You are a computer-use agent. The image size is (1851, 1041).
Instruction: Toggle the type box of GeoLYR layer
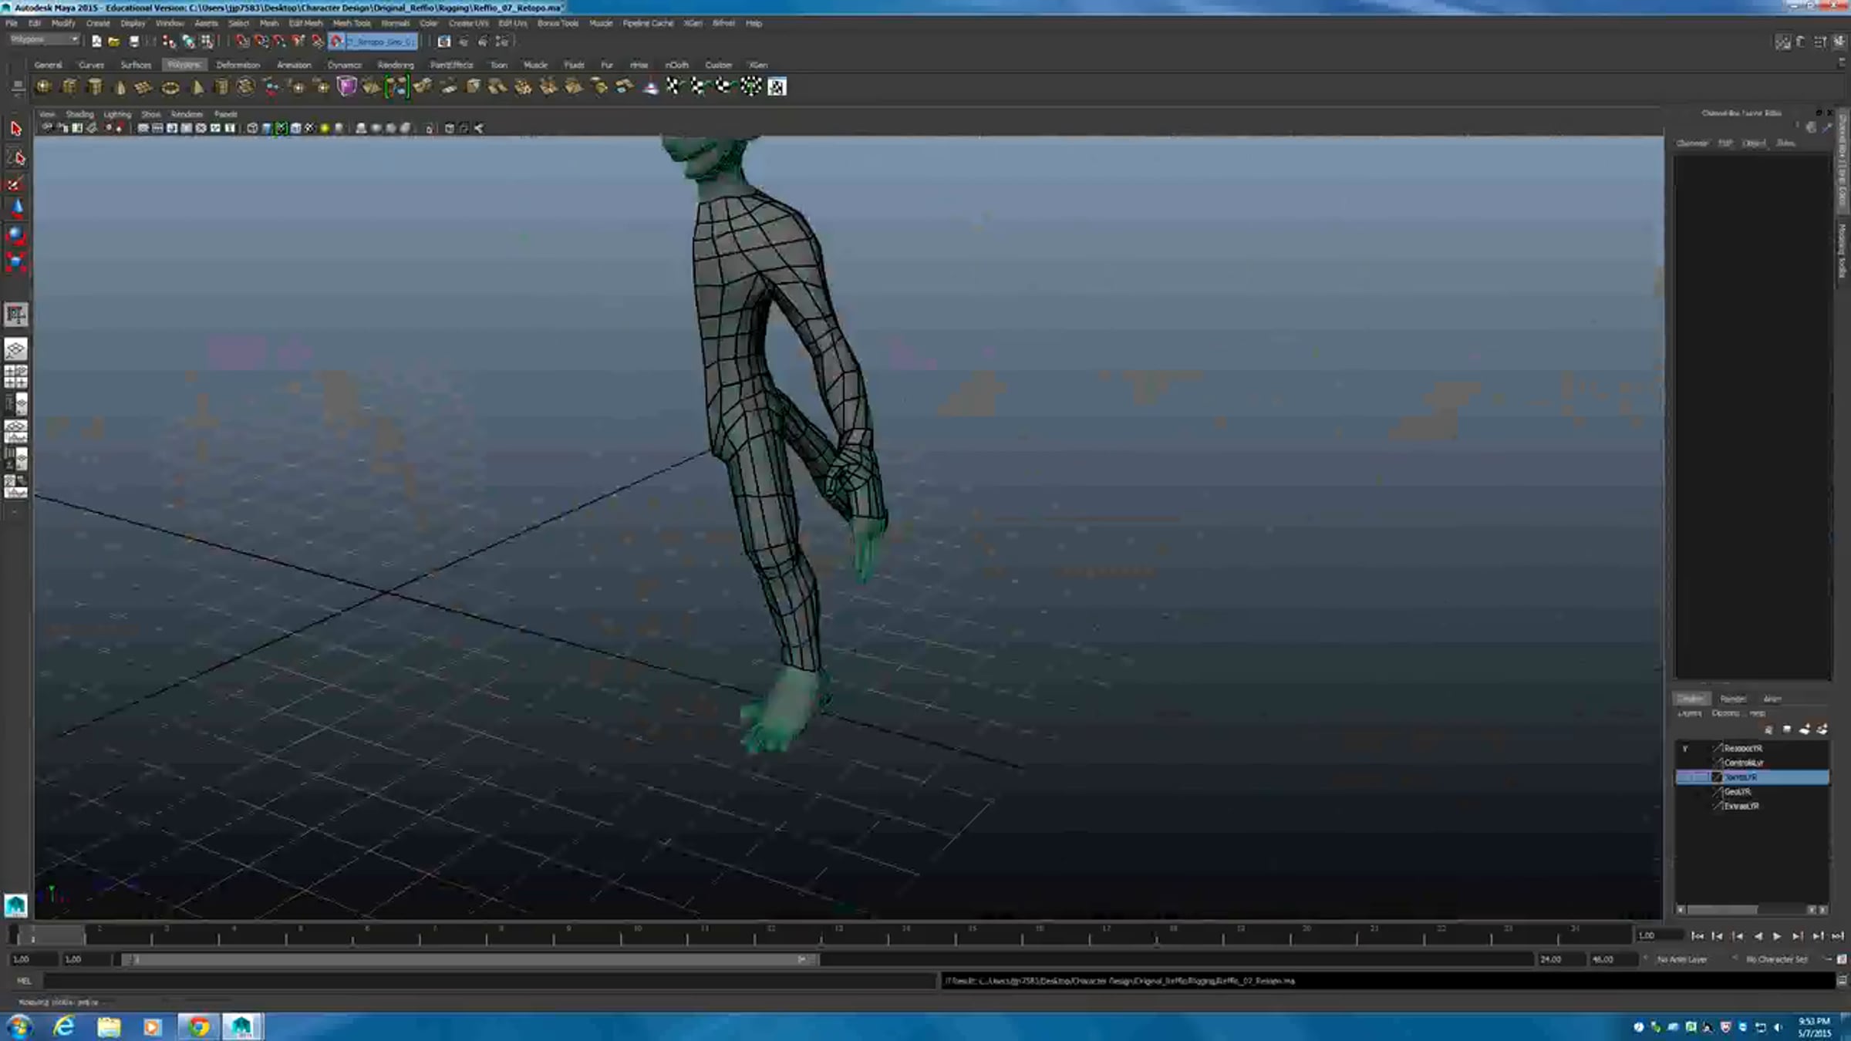pos(1701,792)
